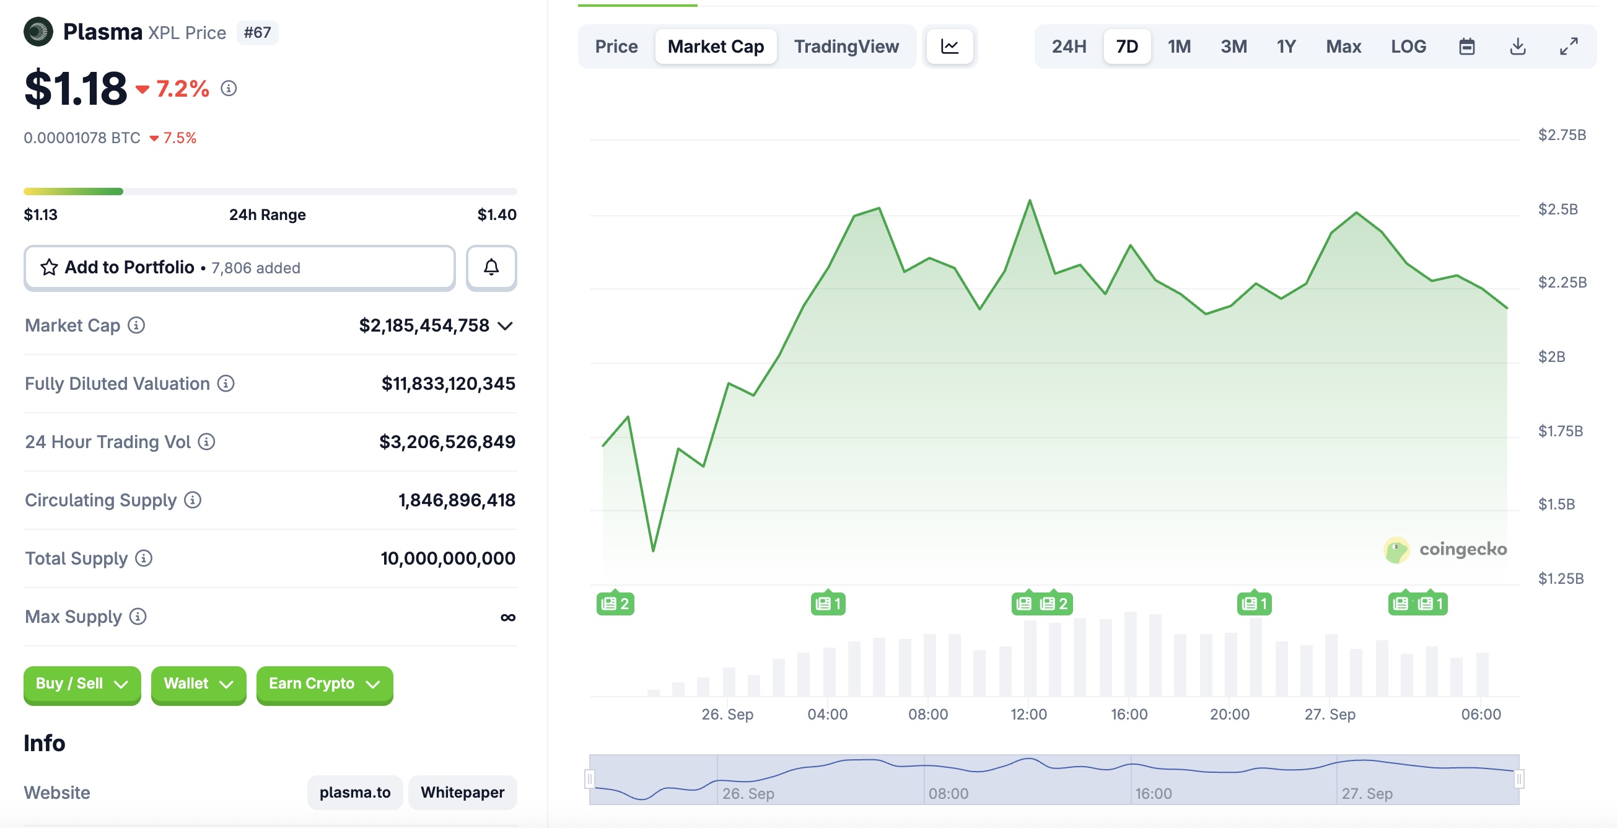The width and height of the screenshot is (1617, 828).
Task: Select the 1Y time range
Action: [1286, 46]
